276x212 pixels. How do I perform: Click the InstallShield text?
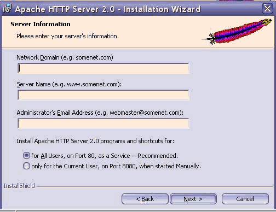pos(19,186)
